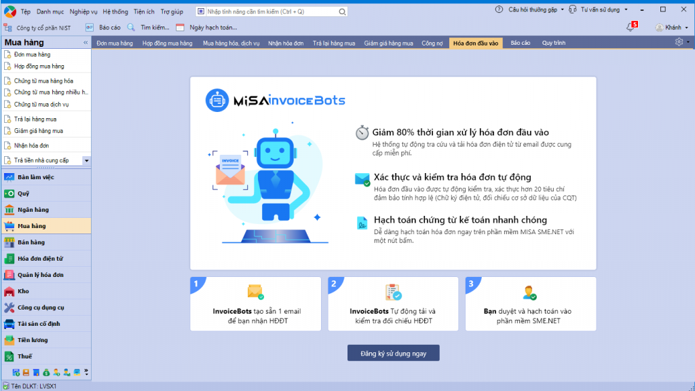Click the help question mark icon
Image resolution: width=695 pixels, height=391 pixels.
[x=499, y=10]
